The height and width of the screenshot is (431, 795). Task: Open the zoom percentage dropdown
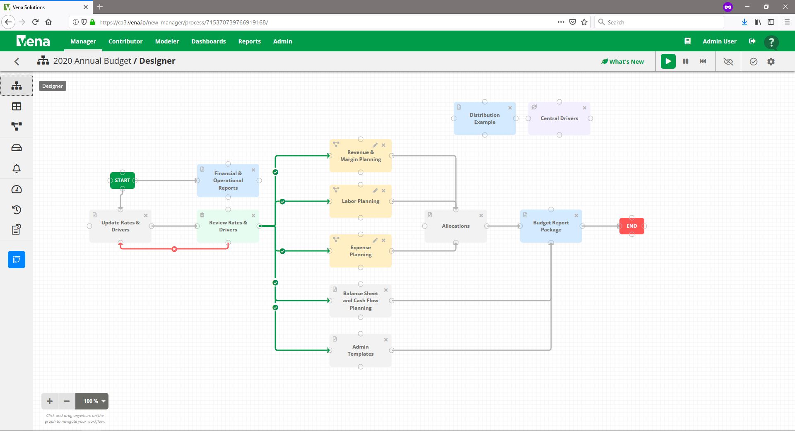pos(92,401)
